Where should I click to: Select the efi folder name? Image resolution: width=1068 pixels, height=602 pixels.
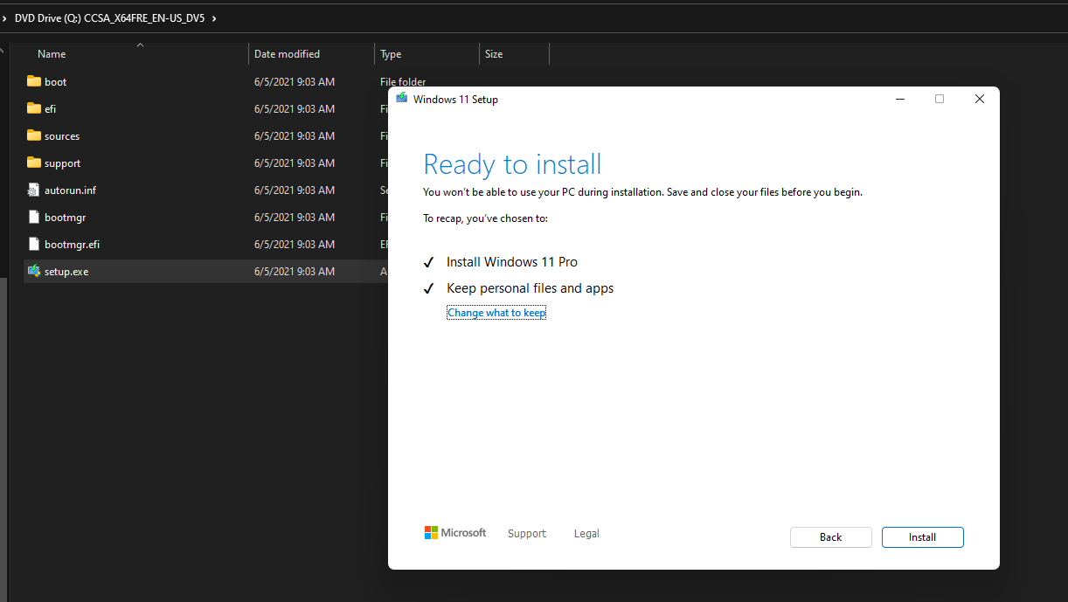click(51, 109)
